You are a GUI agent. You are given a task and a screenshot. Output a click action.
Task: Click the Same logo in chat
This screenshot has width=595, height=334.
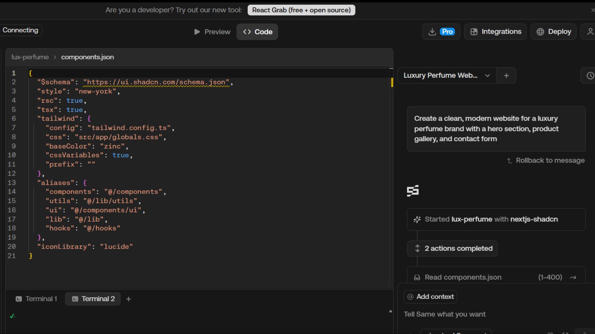coord(413,191)
